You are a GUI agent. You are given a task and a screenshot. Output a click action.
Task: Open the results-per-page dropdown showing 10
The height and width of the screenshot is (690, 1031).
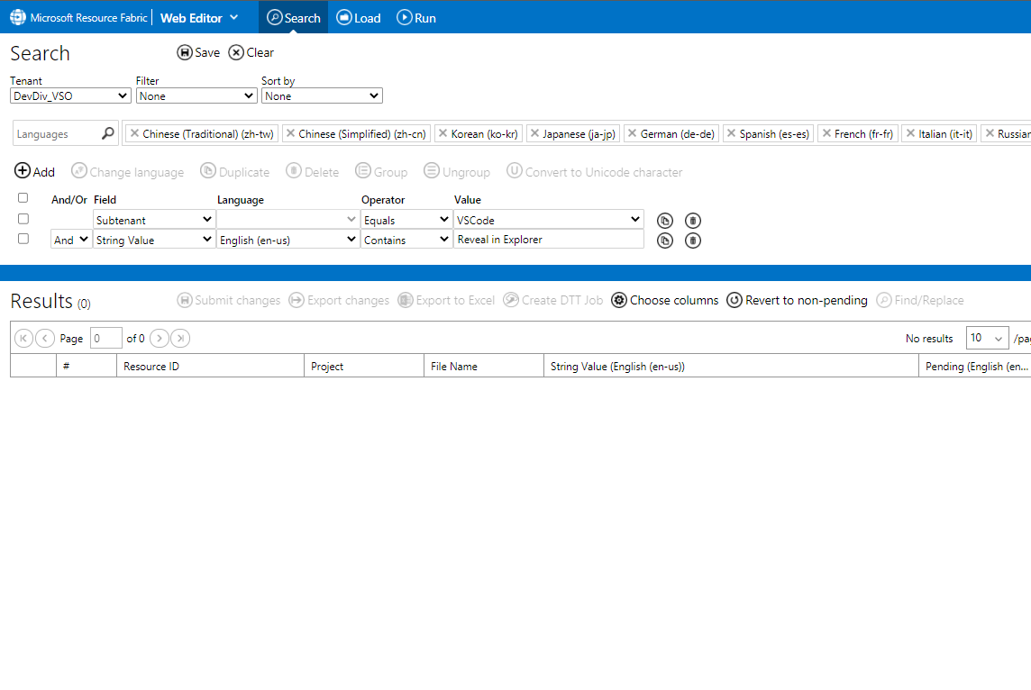pyautogui.click(x=987, y=338)
